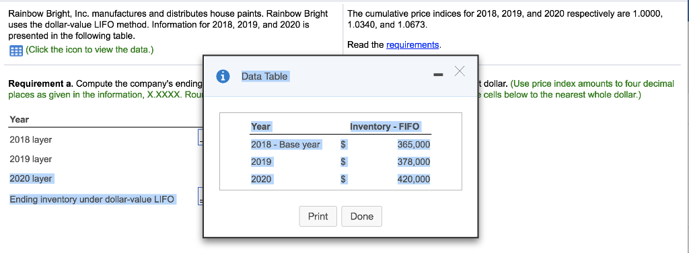Click the 365,000 inventory value
The image size is (689, 253).
point(414,145)
